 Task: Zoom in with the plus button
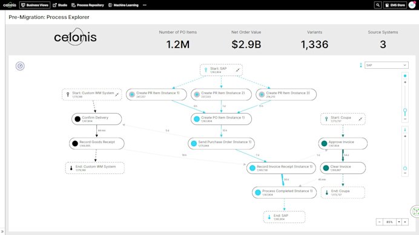click(405, 222)
